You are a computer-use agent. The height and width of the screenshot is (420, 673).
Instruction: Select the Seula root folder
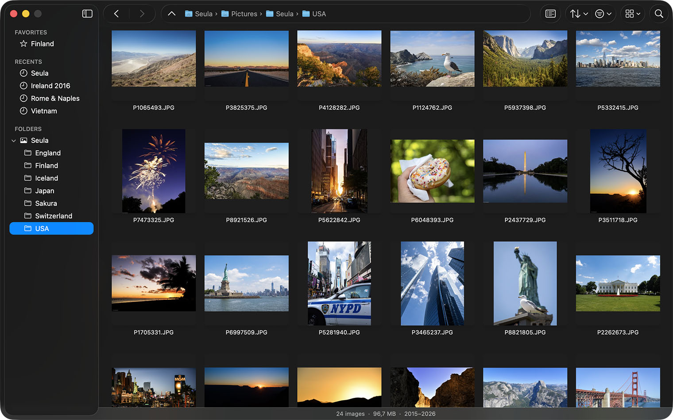point(51,140)
